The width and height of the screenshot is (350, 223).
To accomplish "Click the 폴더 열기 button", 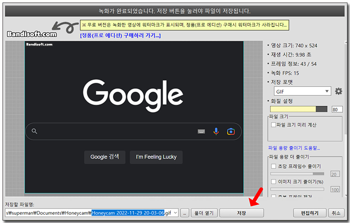I will point(204,213).
